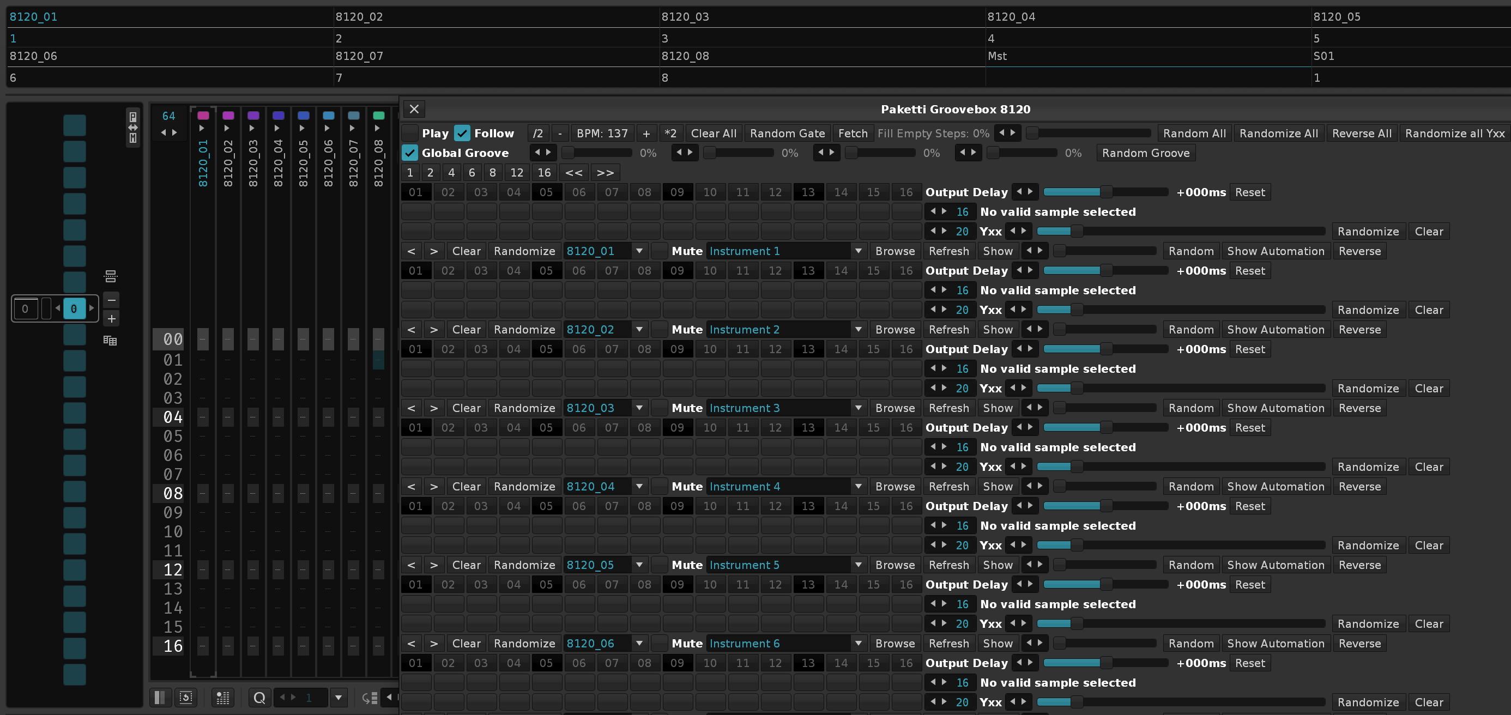Open the 8120_03 track dropdown
The image size is (1511, 715).
[639, 408]
